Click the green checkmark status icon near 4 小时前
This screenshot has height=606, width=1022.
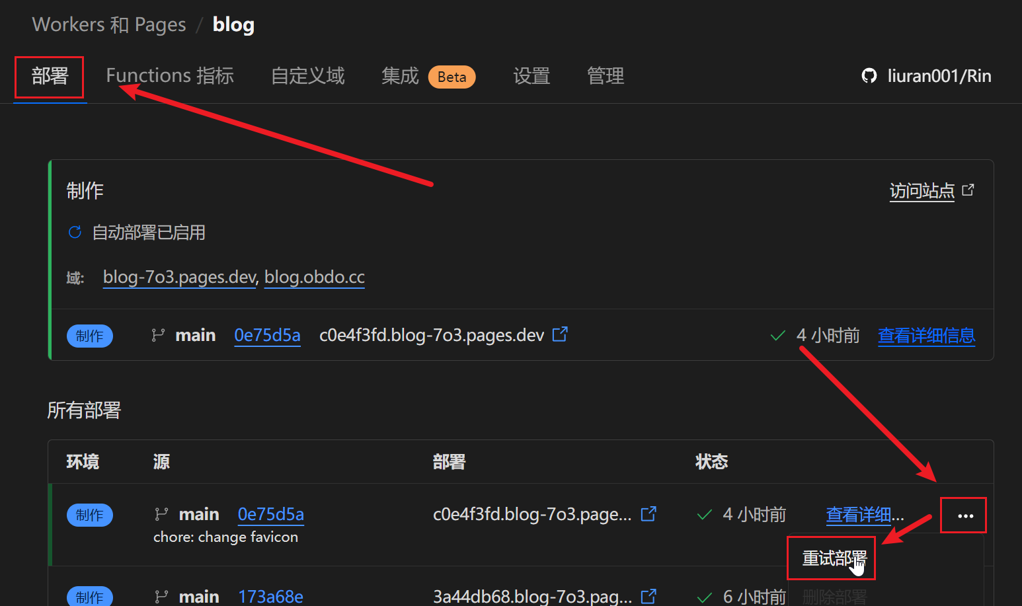tap(777, 335)
